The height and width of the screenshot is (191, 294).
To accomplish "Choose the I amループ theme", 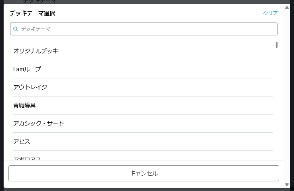I will point(27,69).
